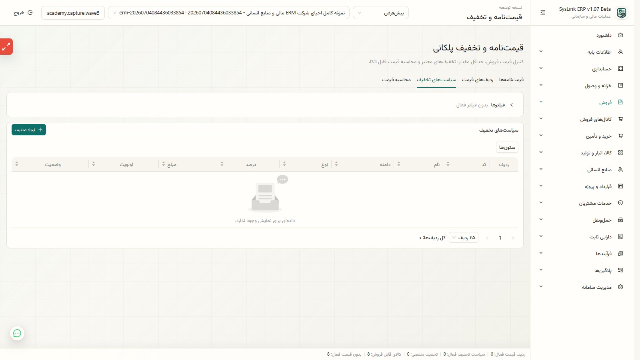640x360 pixels.
Task: Switch to the محاسبه قیمت tab
Action: (x=396, y=80)
